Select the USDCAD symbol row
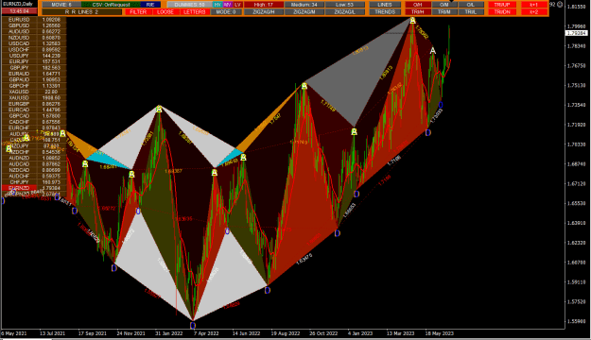Screen dimensions: 591x340 point(34,43)
